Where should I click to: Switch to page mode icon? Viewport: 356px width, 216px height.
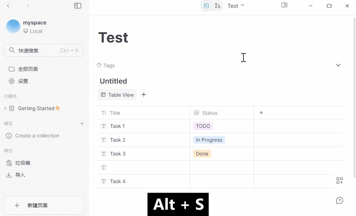coord(206,6)
